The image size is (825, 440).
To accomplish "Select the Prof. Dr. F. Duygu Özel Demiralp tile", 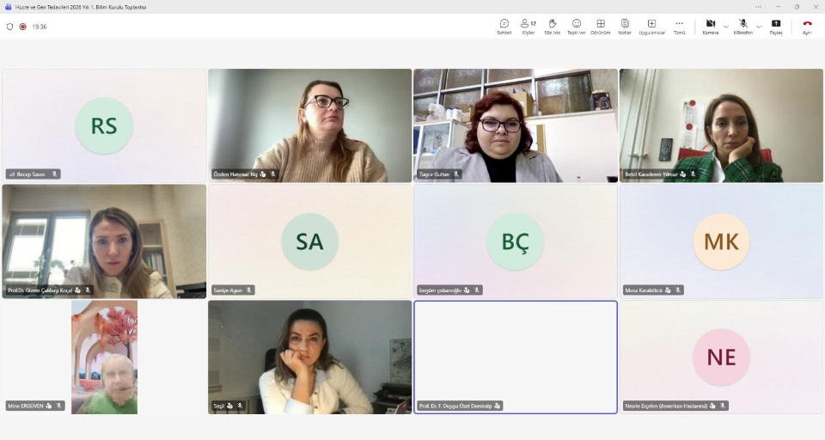I will [516, 357].
